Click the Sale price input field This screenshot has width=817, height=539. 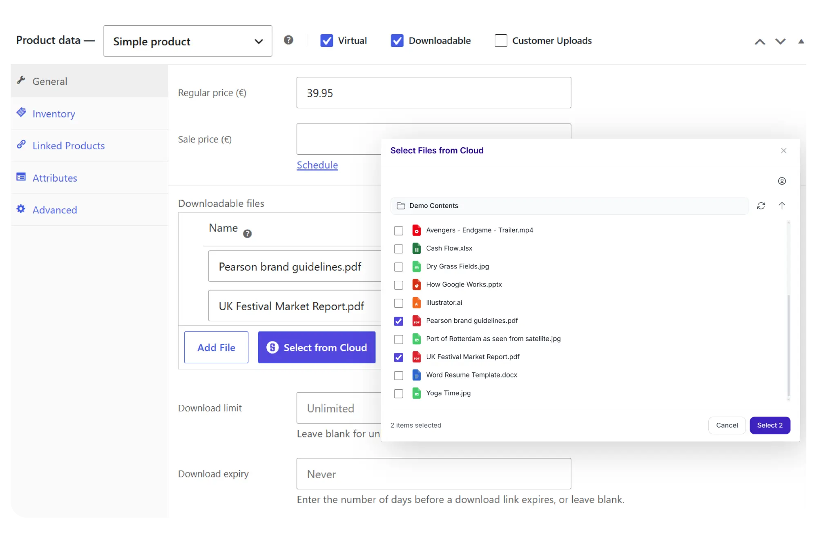tap(339, 139)
